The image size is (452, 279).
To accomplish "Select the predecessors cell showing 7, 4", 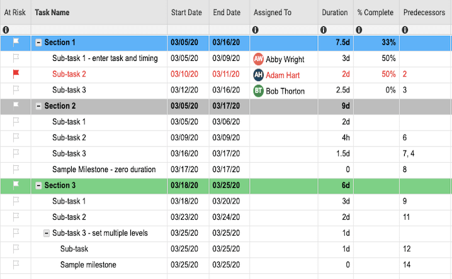I will pyautogui.click(x=409, y=153).
